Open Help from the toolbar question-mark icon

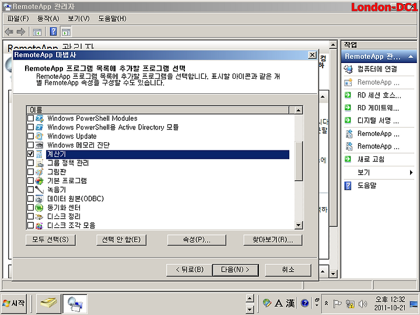point(53,32)
